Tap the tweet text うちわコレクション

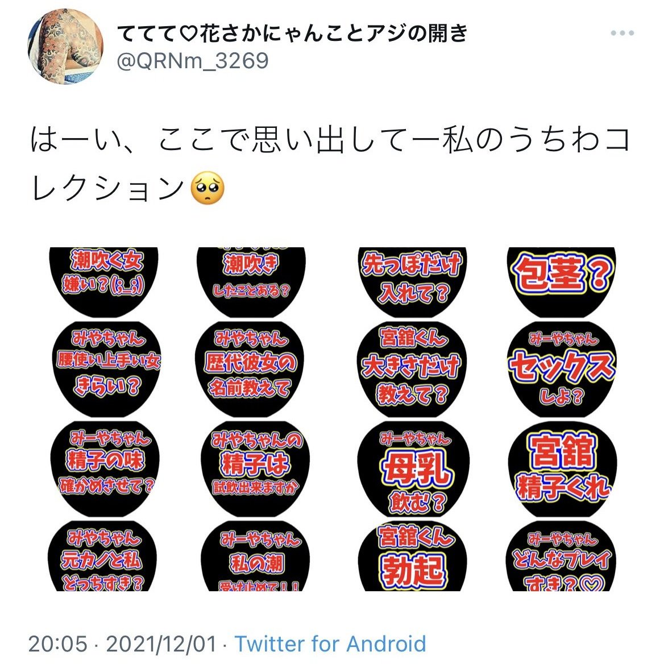pyautogui.click(x=330, y=164)
